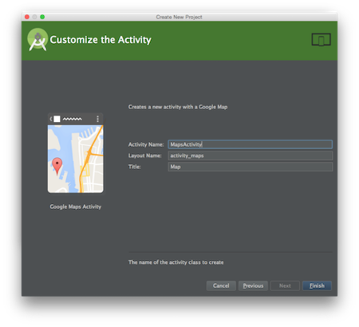Click the Android Studio logo icon

coord(37,39)
